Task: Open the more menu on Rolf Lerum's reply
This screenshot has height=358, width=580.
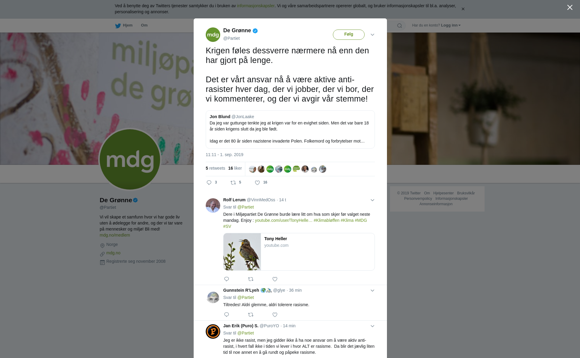Action: (x=372, y=200)
